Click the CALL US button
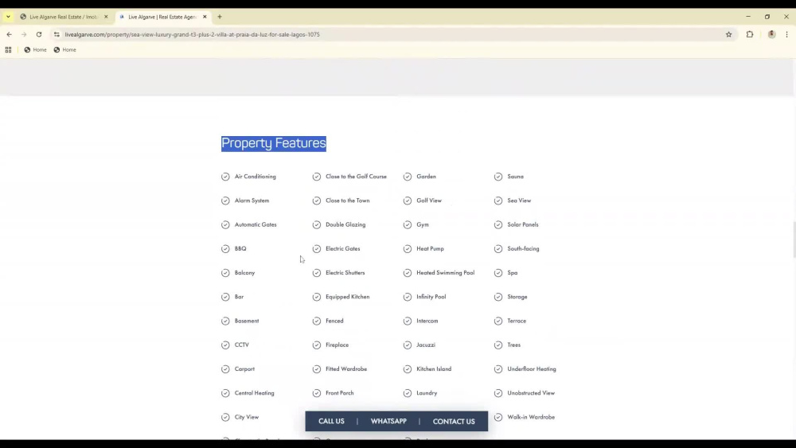 [331, 421]
